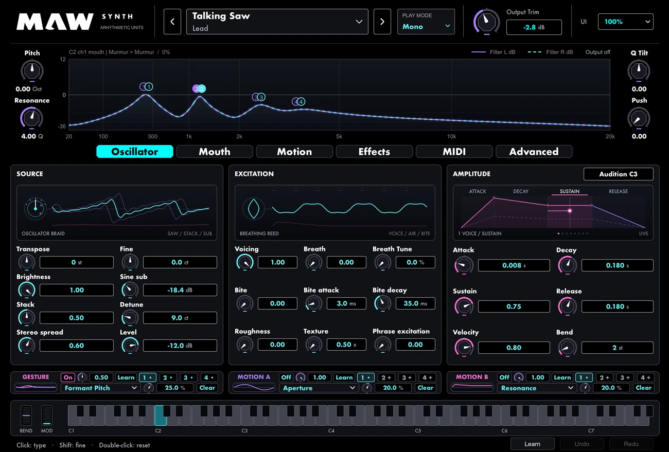The image size is (669, 452).
Task: Click the Output Trim knob
Action: pos(486,22)
